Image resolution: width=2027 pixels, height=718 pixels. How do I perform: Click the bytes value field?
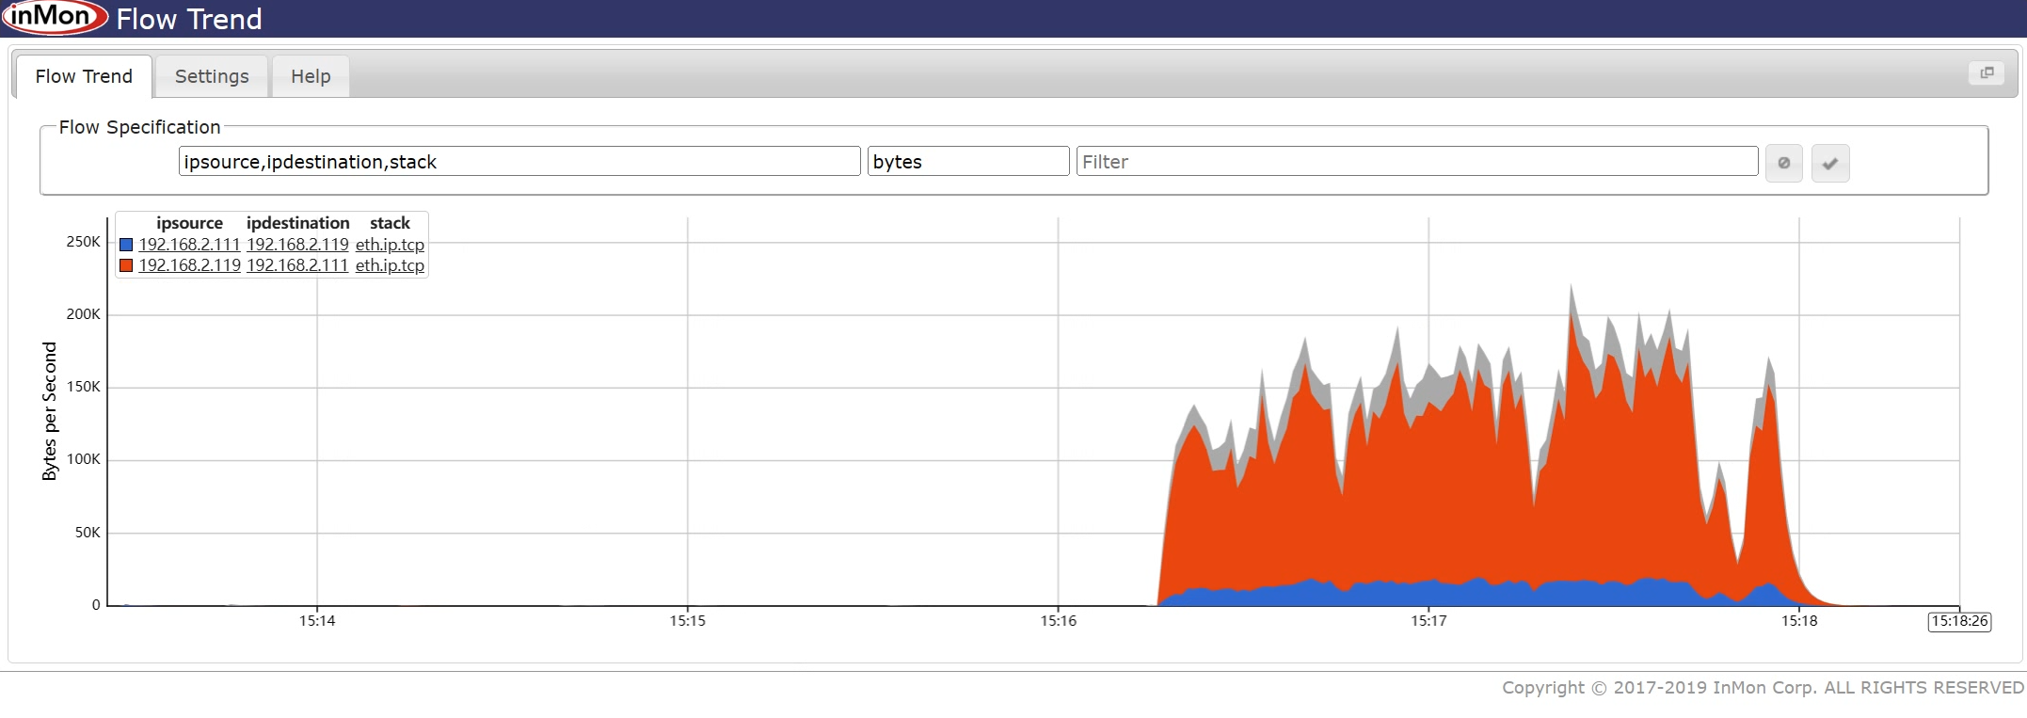(x=967, y=161)
